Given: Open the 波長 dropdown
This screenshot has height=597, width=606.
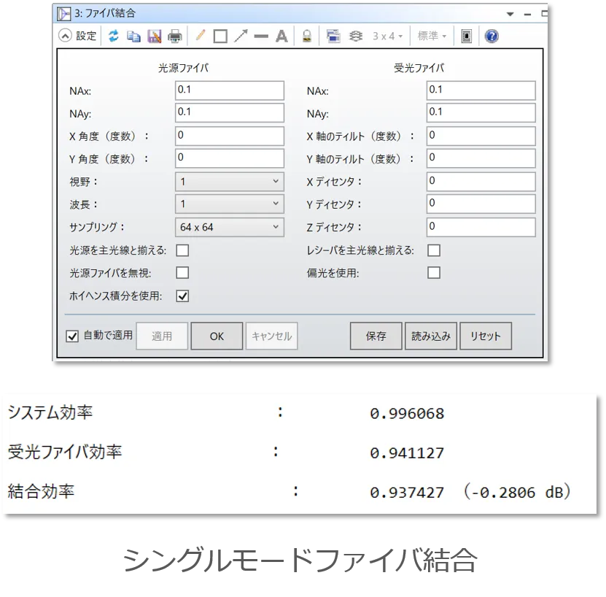Looking at the screenshot, I should (x=230, y=204).
